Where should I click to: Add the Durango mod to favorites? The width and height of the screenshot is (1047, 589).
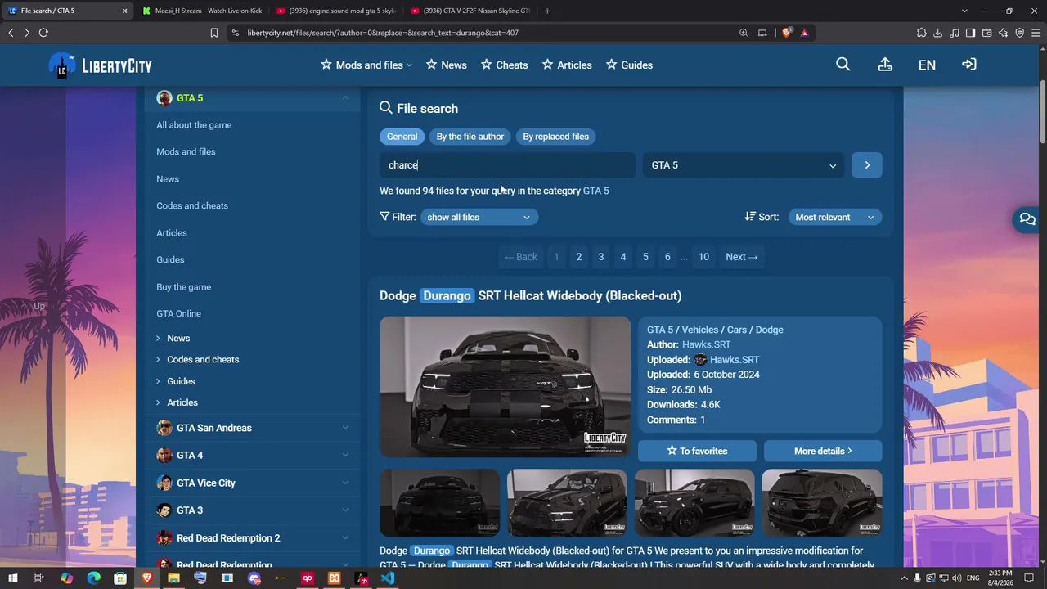[x=698, y=451]
